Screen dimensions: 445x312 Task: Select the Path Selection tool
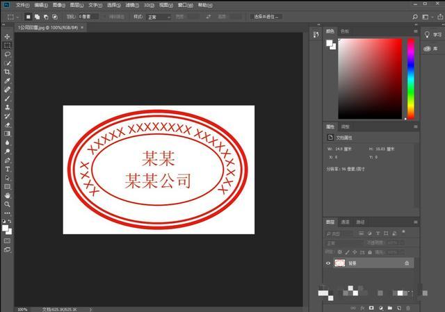coord(8,178)
